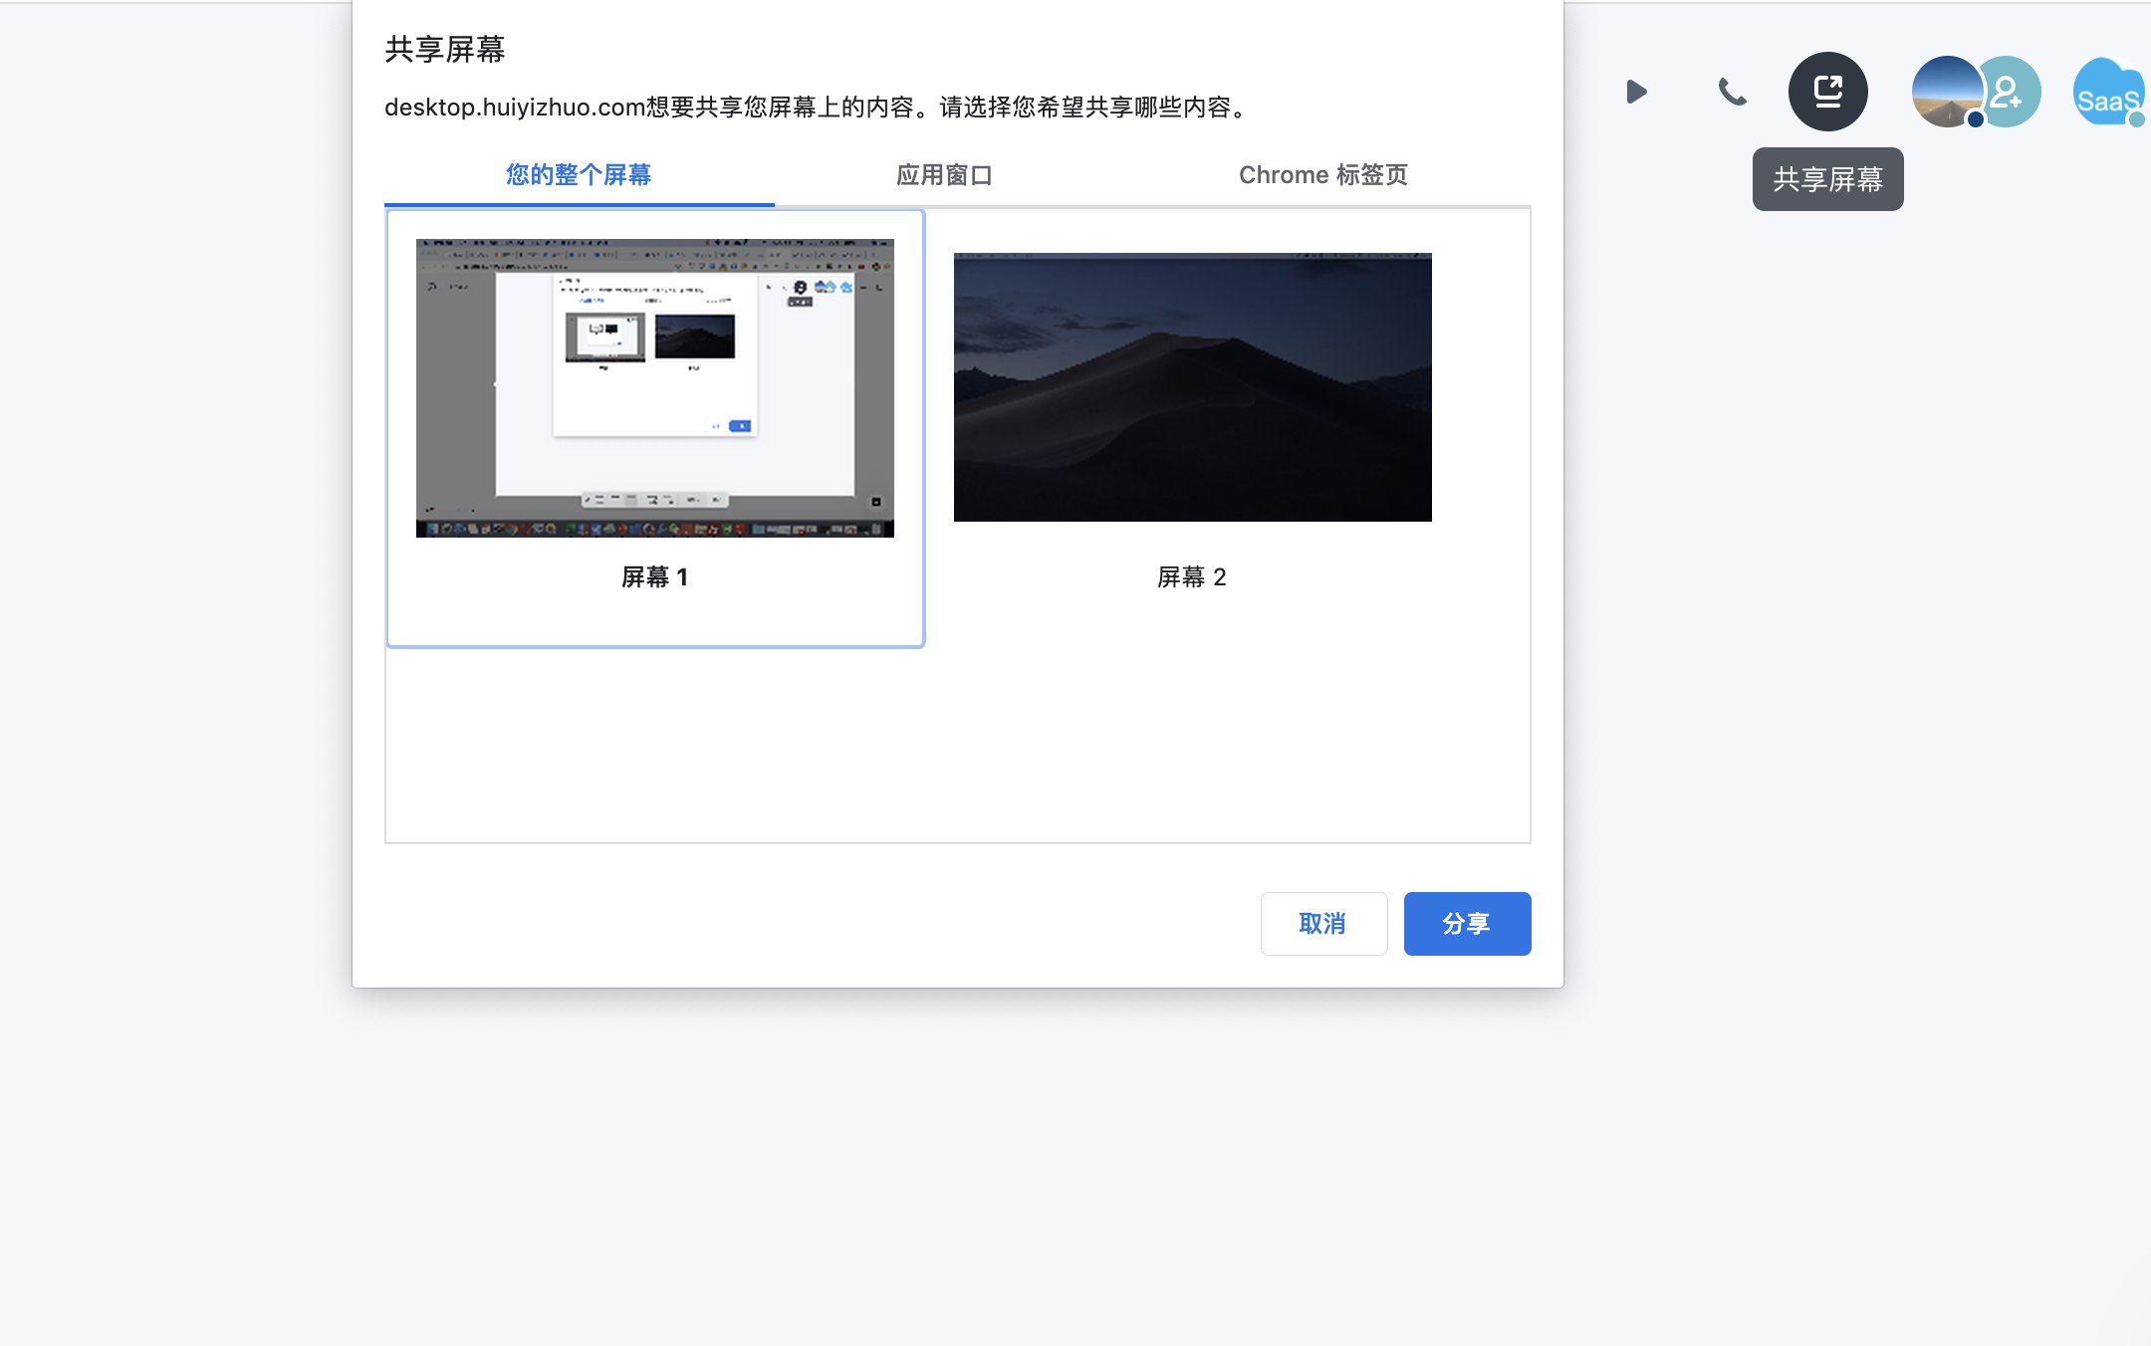Select the 您的整个屏幕 tab
The image size is (2151, 1346).
579,175
